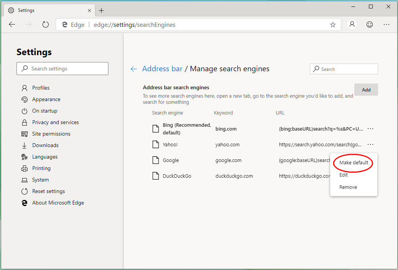Click the Edge logo in address bar
This screenshot has width=398, height=270.
click(x=64, y=25)
